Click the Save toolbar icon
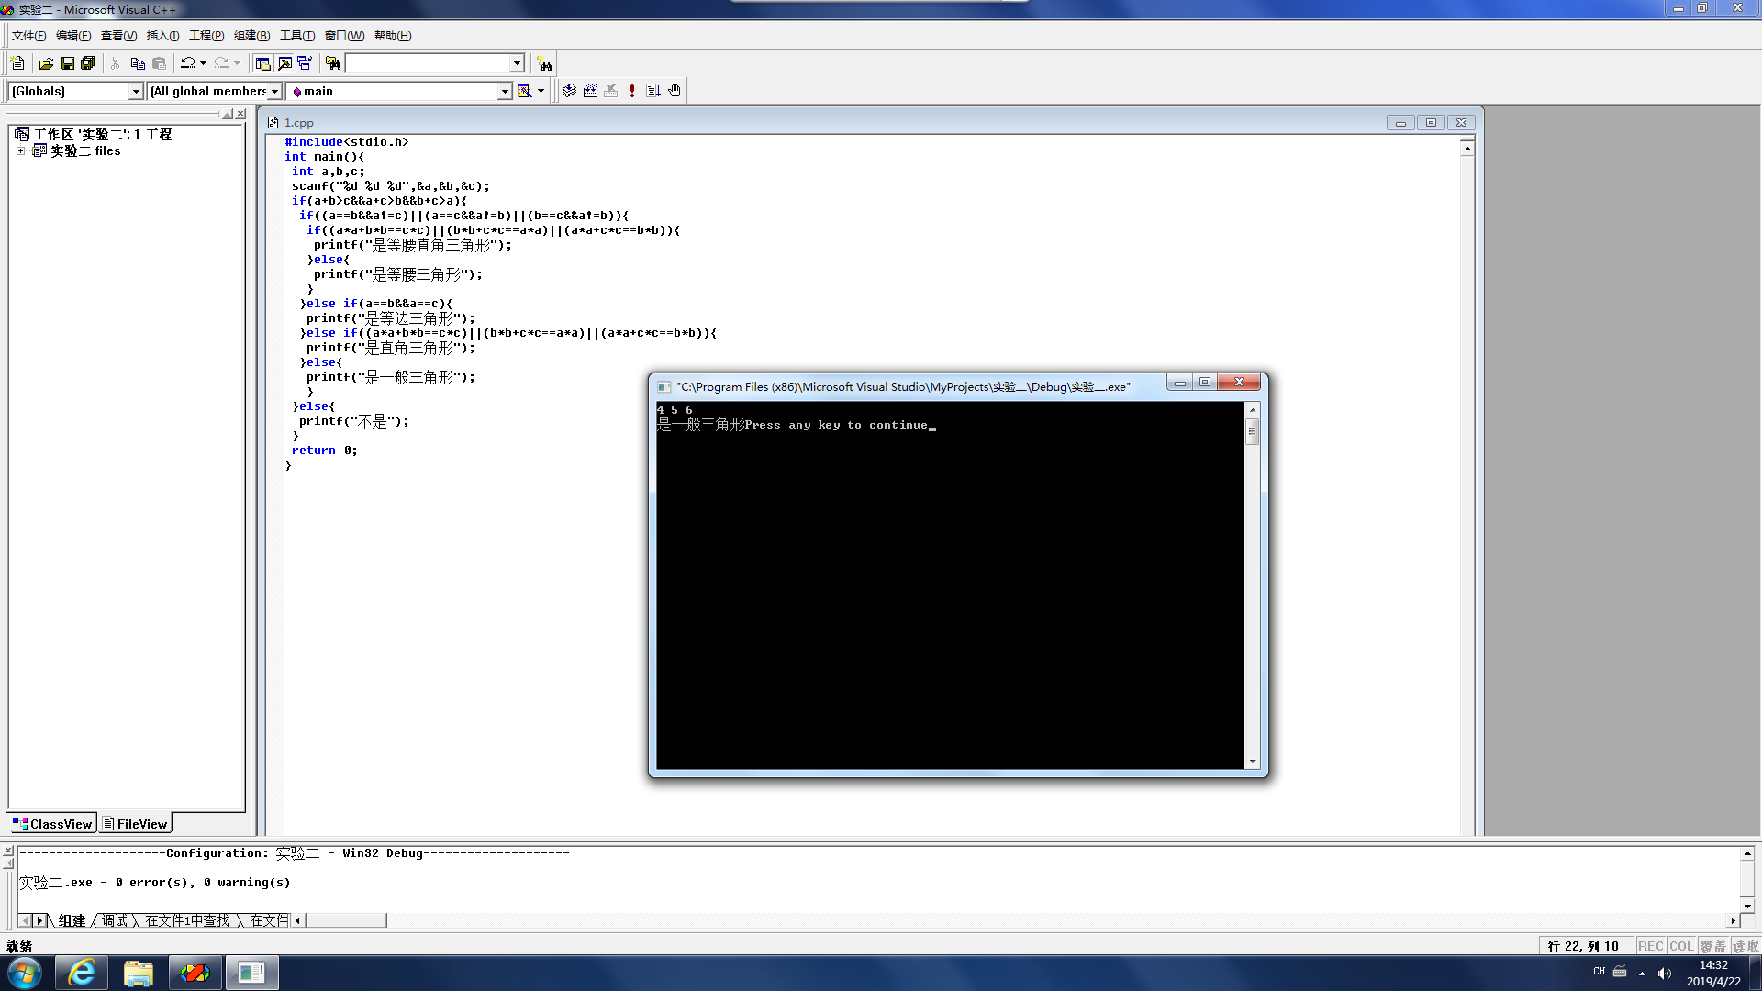The image size is (1762, 991). (x=67, y=63)
